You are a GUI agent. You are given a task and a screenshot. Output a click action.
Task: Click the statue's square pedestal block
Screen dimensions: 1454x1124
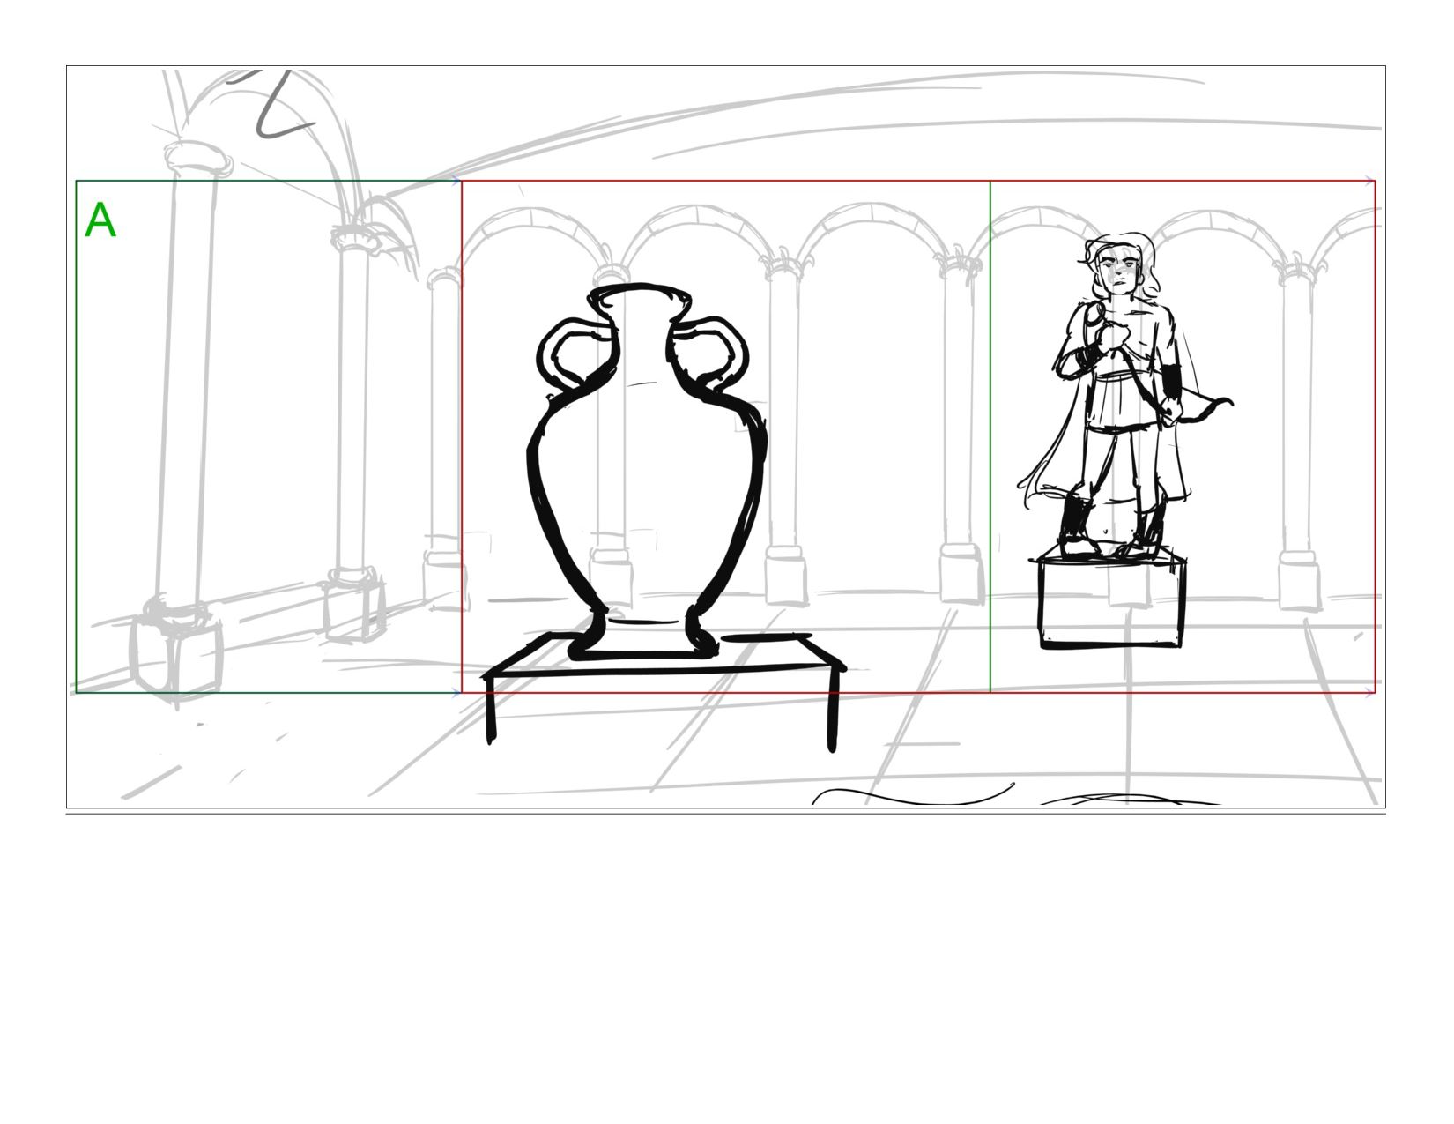pyautogui.click(x=1111, y=598)
